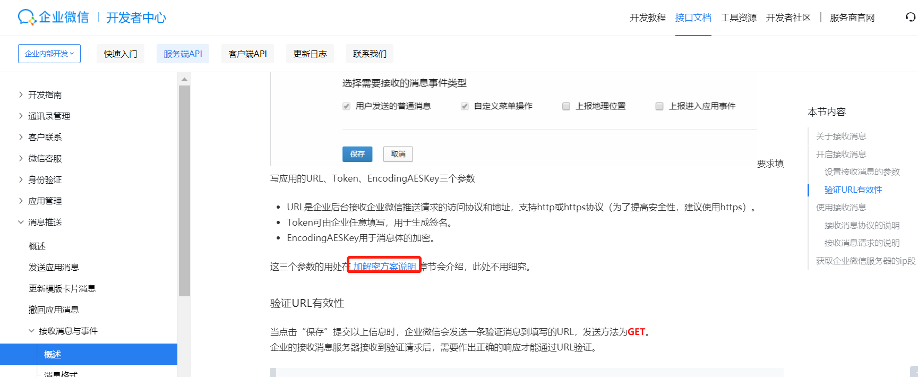This screenshot has width=918, height=377.
Task: Expand 应用管理 section
Action: pos(21,201)
